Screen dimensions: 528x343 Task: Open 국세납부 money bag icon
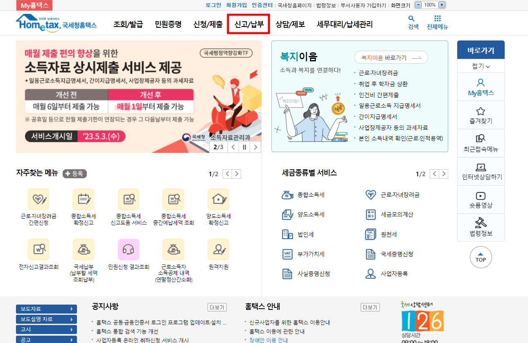(x=83, y=249)
